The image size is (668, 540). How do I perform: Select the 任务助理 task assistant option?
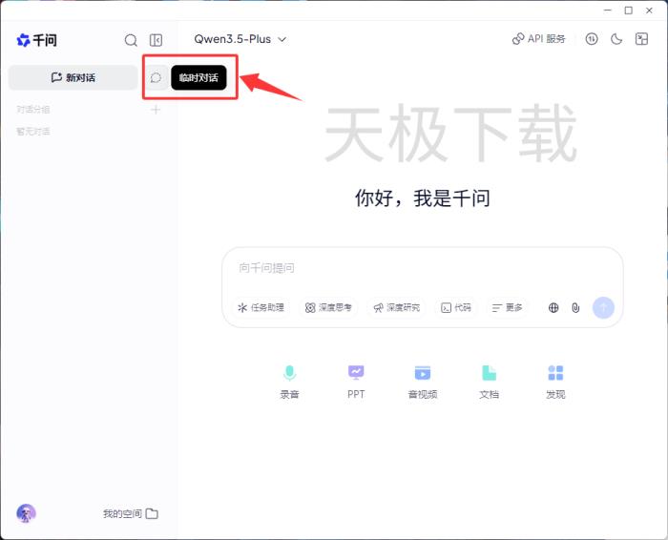coord(261,307)
